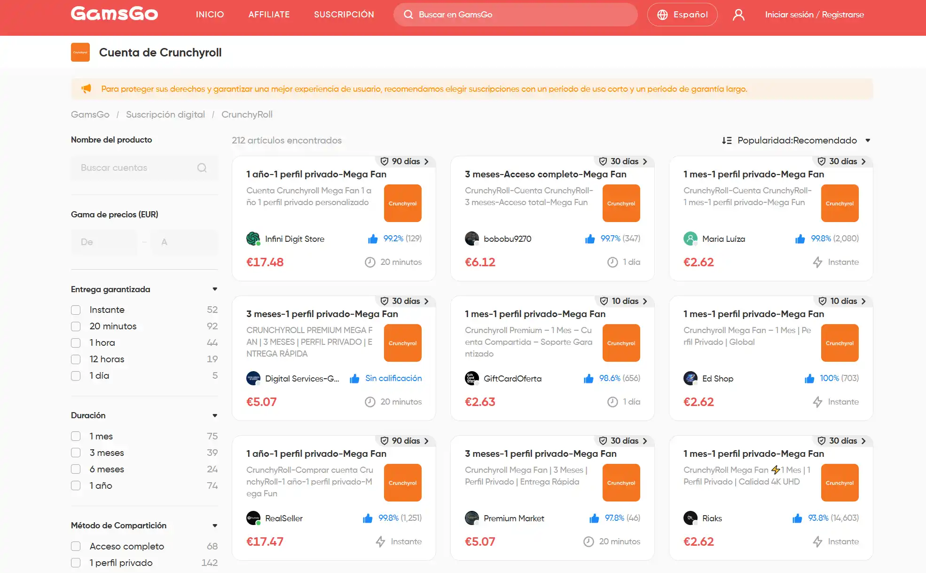The width and height of the screenshot is (926, 573).
Task: Open 3 meses-1 perfil privado listing by Premium Market
Action: point(541,454)
